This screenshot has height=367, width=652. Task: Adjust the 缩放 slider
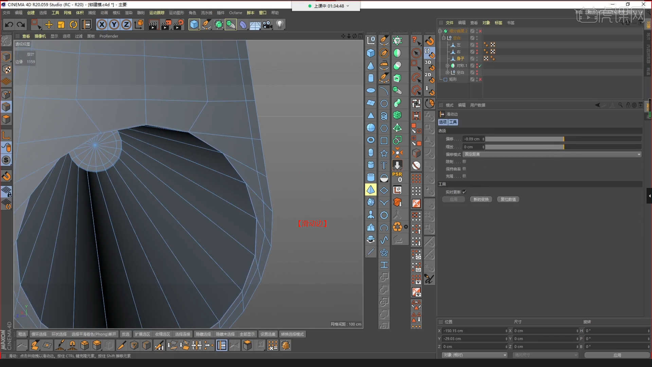(x=563, y=147)
